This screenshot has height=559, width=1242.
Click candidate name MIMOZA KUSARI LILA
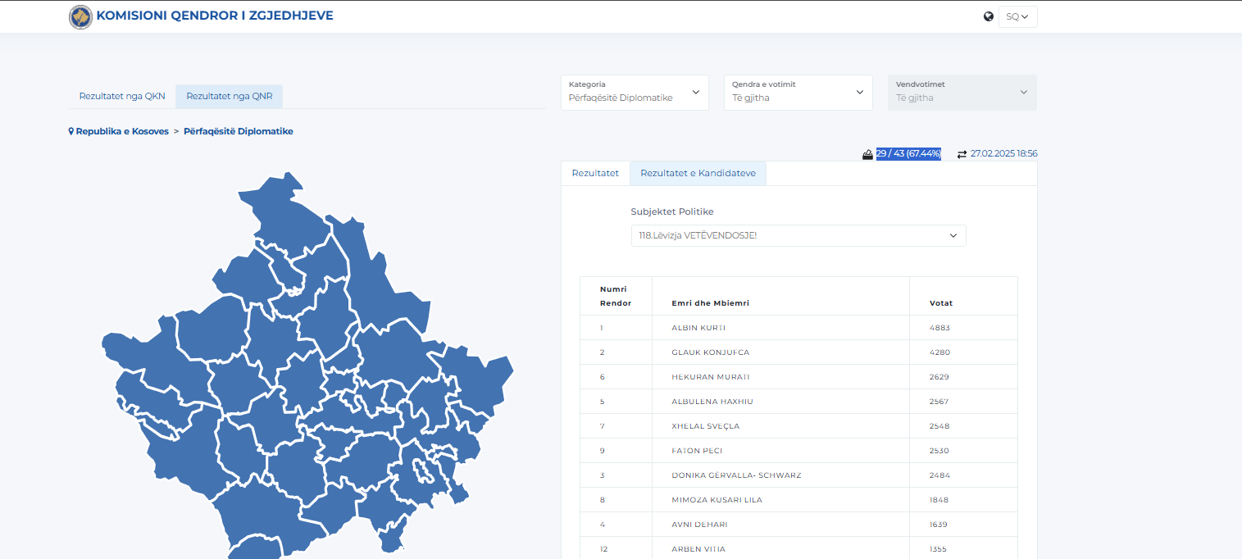coord(717,500)
